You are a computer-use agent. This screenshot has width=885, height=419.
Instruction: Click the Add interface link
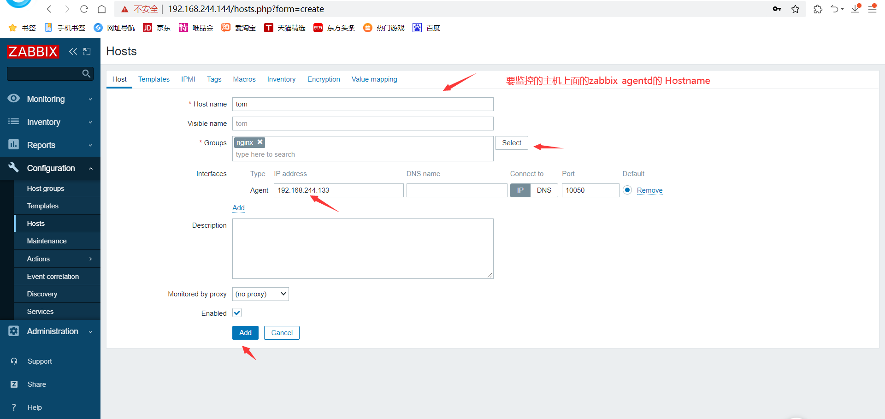238,208
